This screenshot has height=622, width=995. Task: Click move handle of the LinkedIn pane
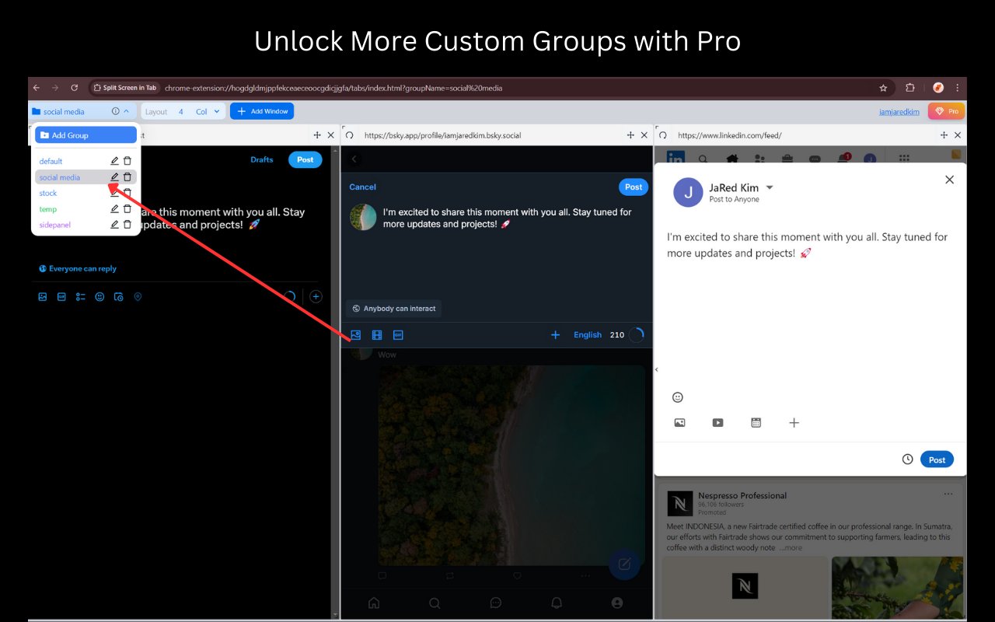(944, 135)
